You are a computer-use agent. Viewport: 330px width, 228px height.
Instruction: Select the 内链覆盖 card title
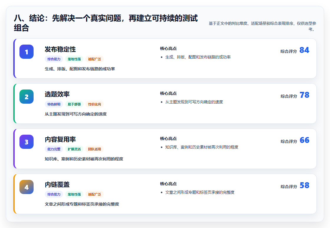pyautogui.click(x=57, y=184)
